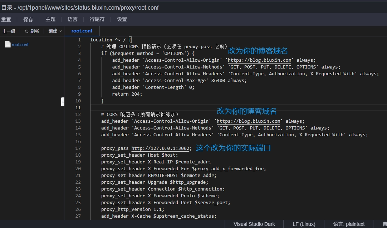Open the 设置 settings menu

[x=122, y=19]
